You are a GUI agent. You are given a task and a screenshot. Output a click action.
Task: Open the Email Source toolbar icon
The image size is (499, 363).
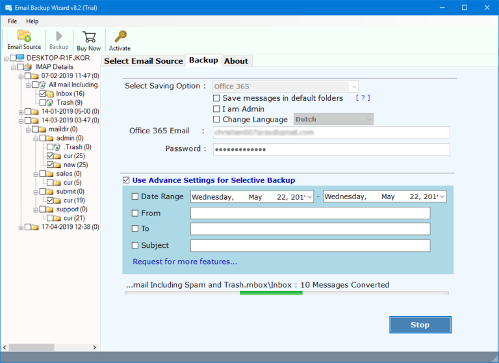coord(24,36)
